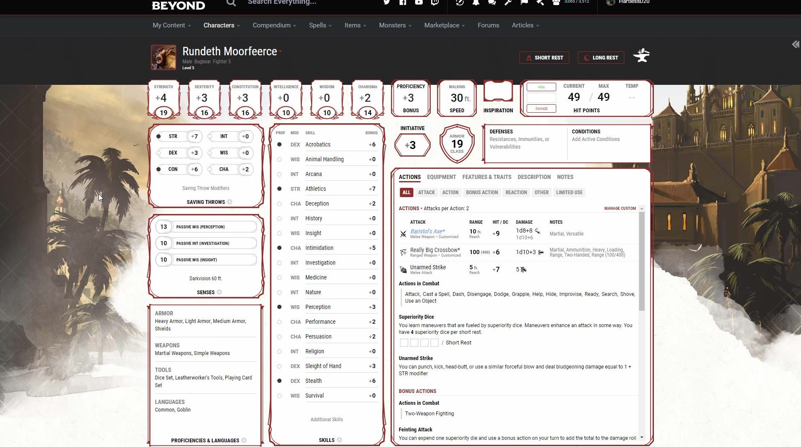Go to the Forums page
801x447 pixels.
[488, 25]
